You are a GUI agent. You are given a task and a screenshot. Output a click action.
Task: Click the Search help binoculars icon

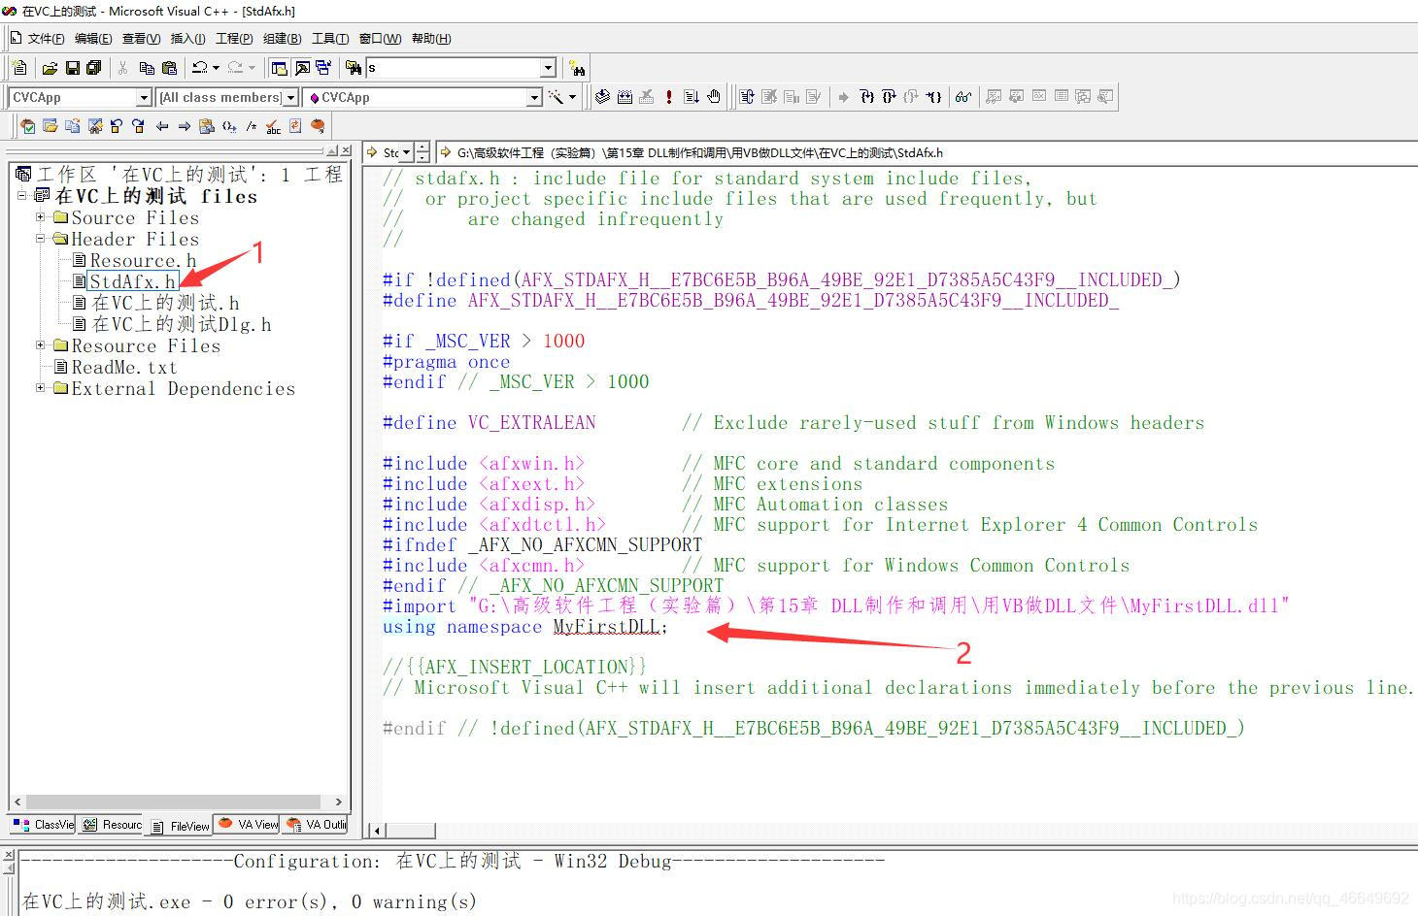pos(578,69)
